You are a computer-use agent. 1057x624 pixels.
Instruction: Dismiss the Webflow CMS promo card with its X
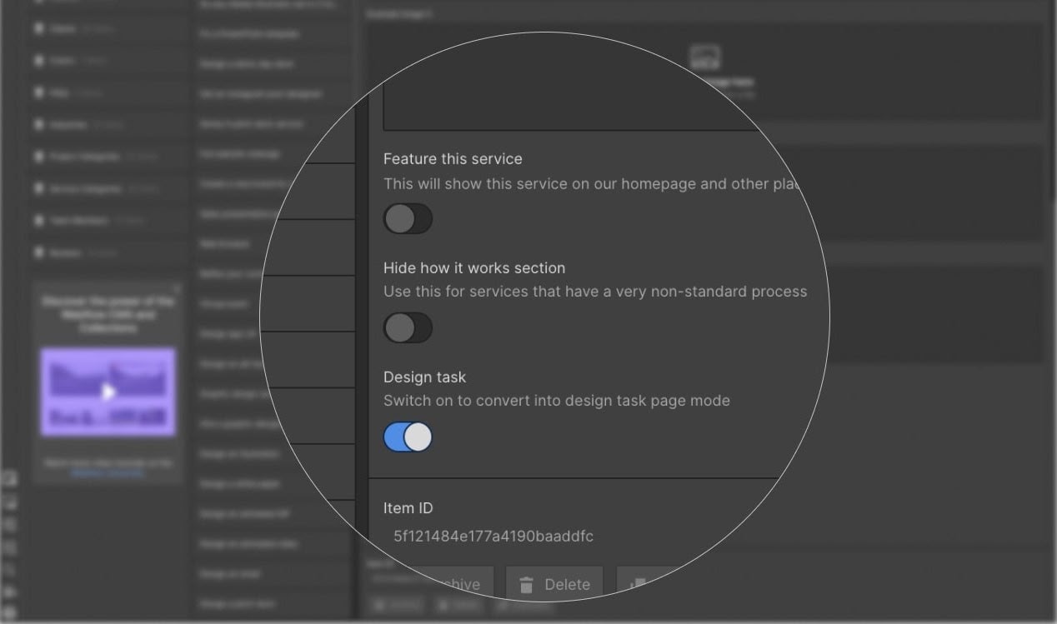(x=177, y=287)
